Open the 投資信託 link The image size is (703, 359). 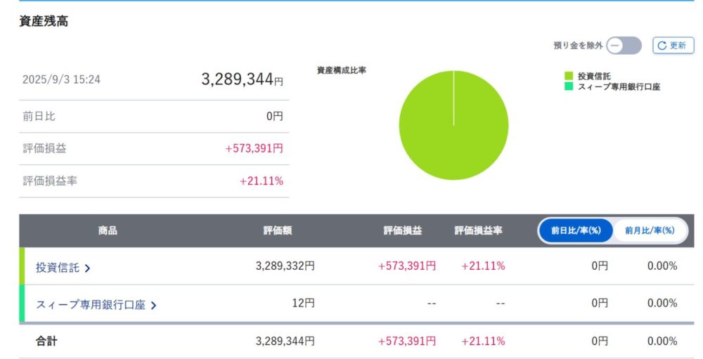click(x=58, y=267)
